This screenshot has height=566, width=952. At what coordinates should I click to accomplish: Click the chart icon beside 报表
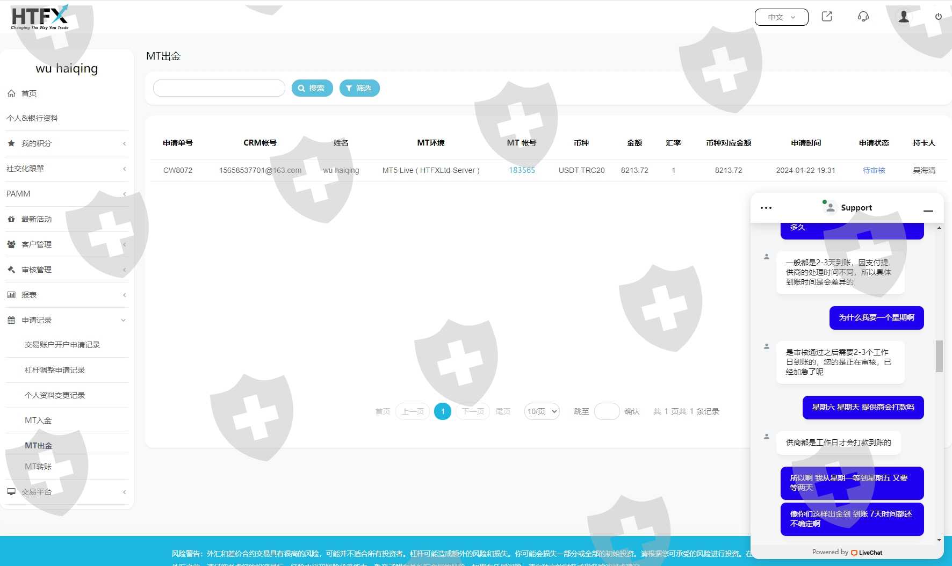point(11,295)
